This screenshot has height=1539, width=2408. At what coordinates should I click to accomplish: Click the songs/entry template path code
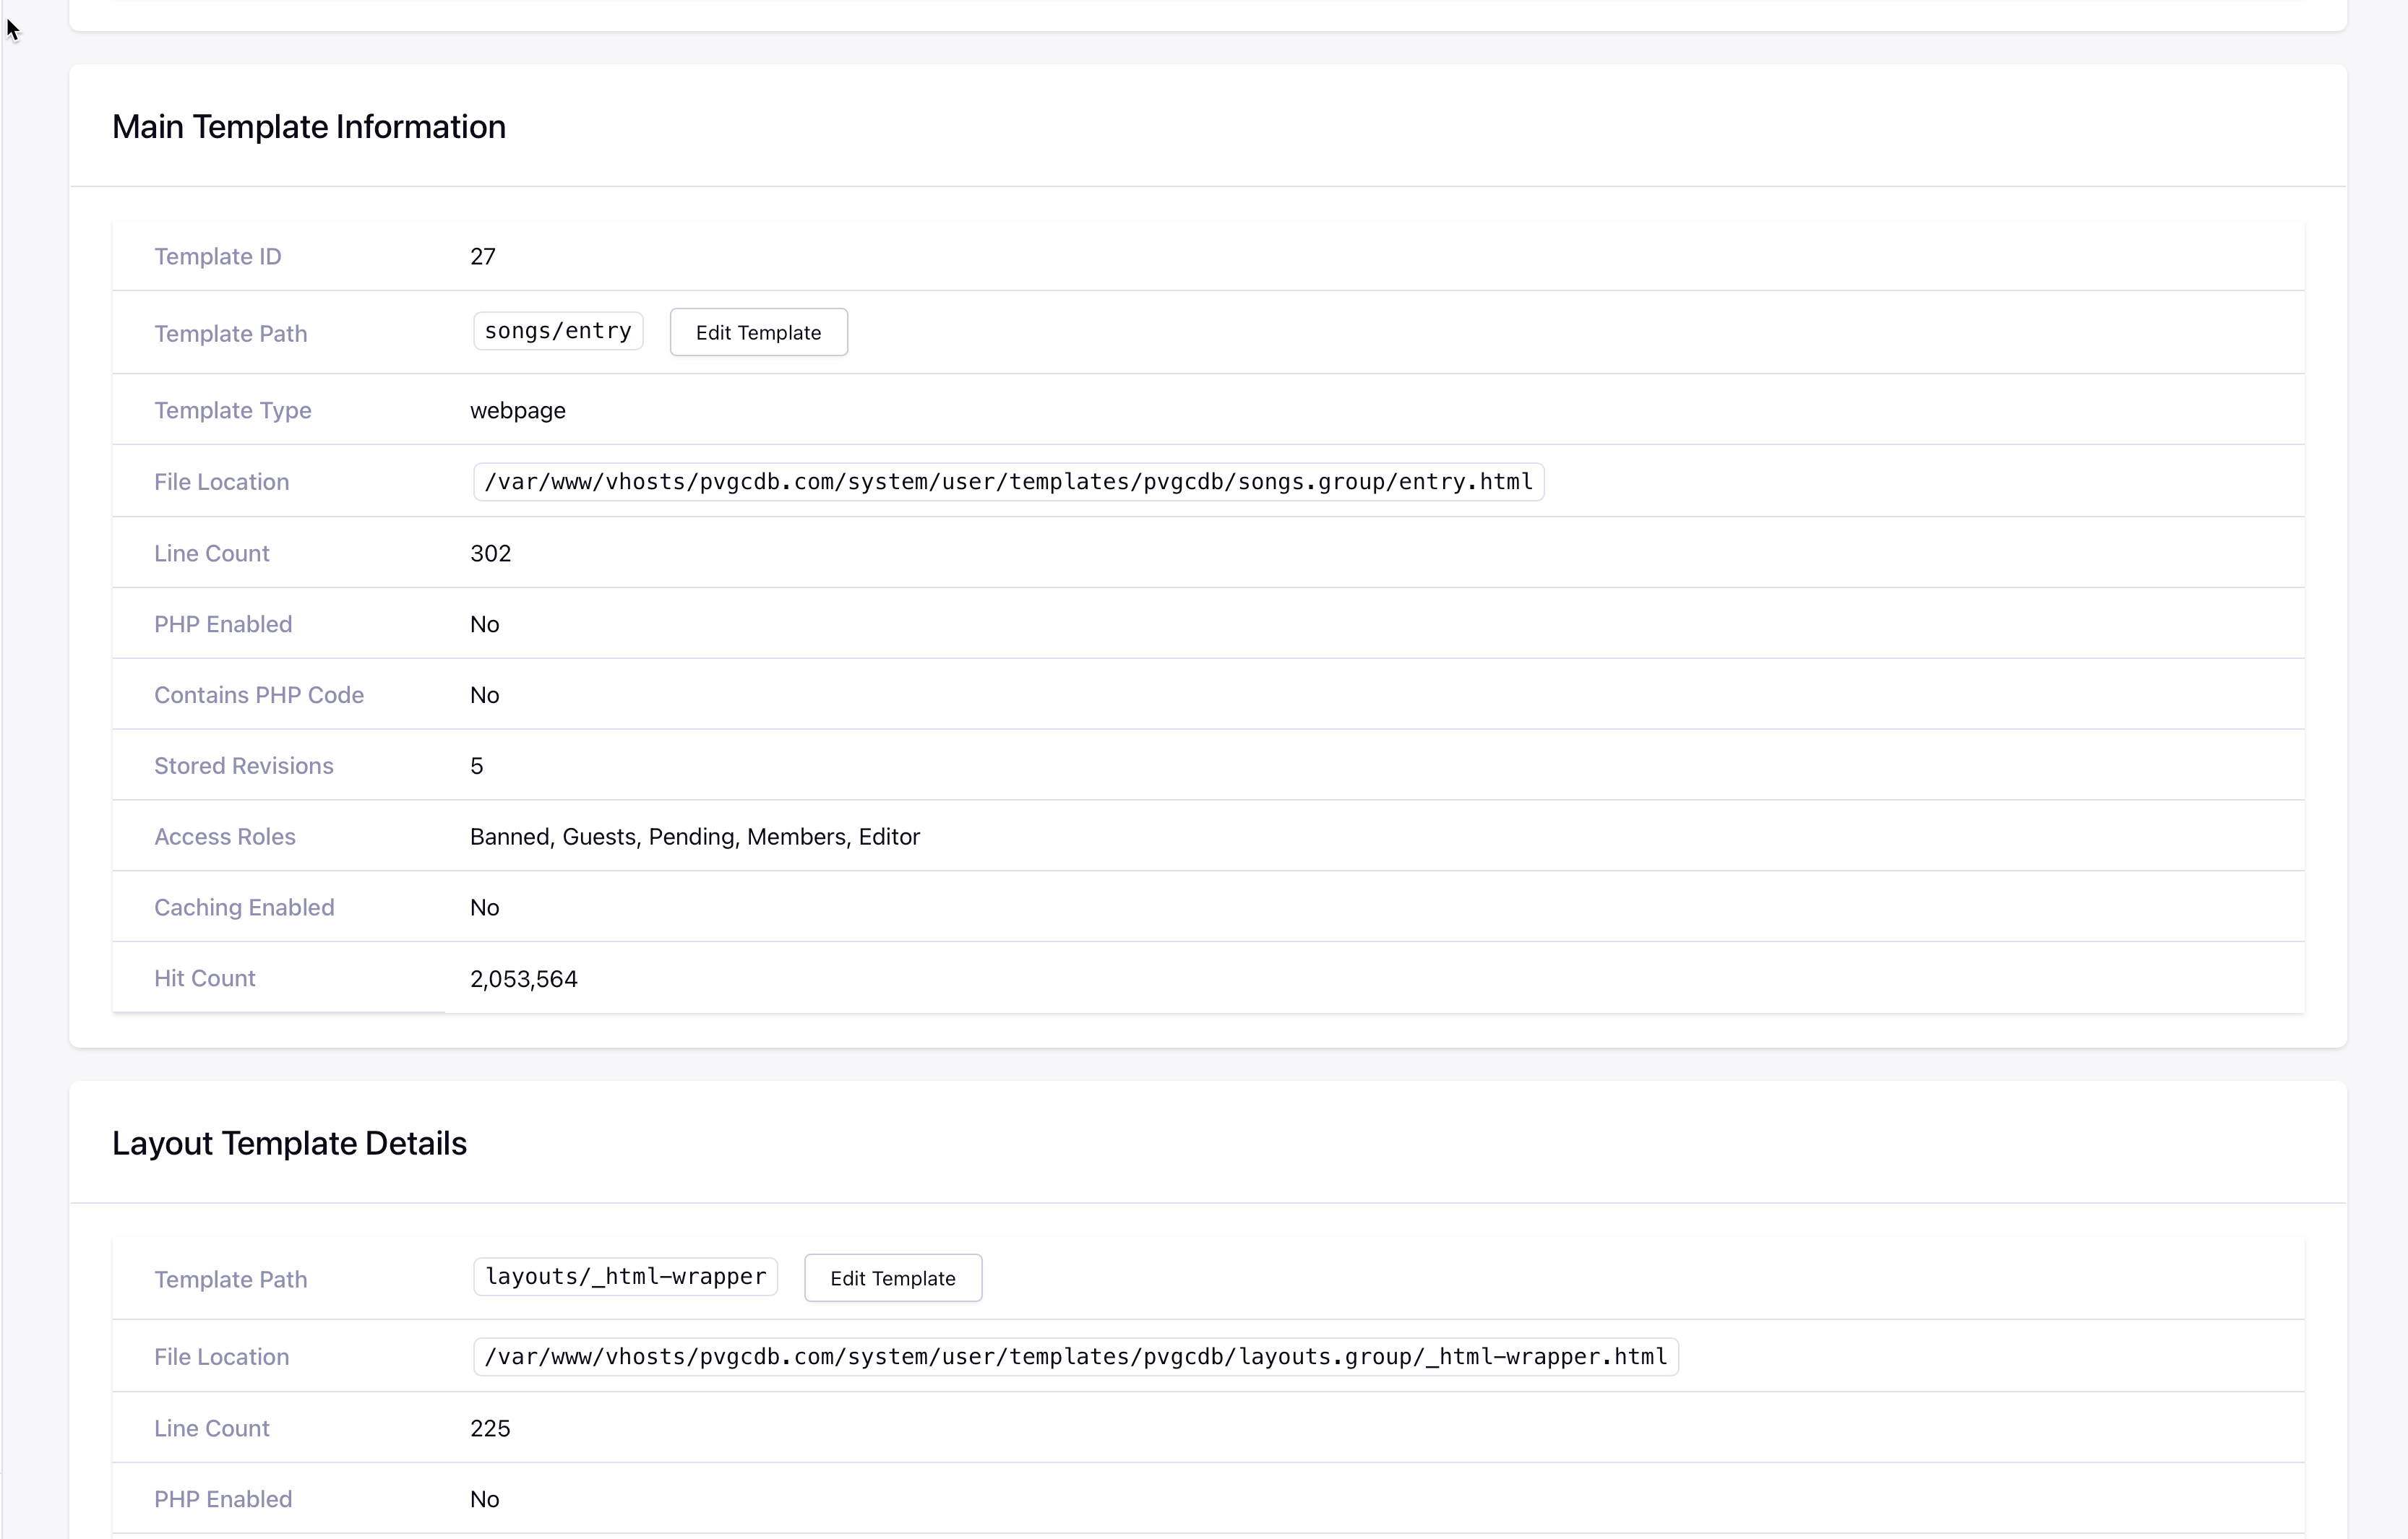(x=557, y=331)
